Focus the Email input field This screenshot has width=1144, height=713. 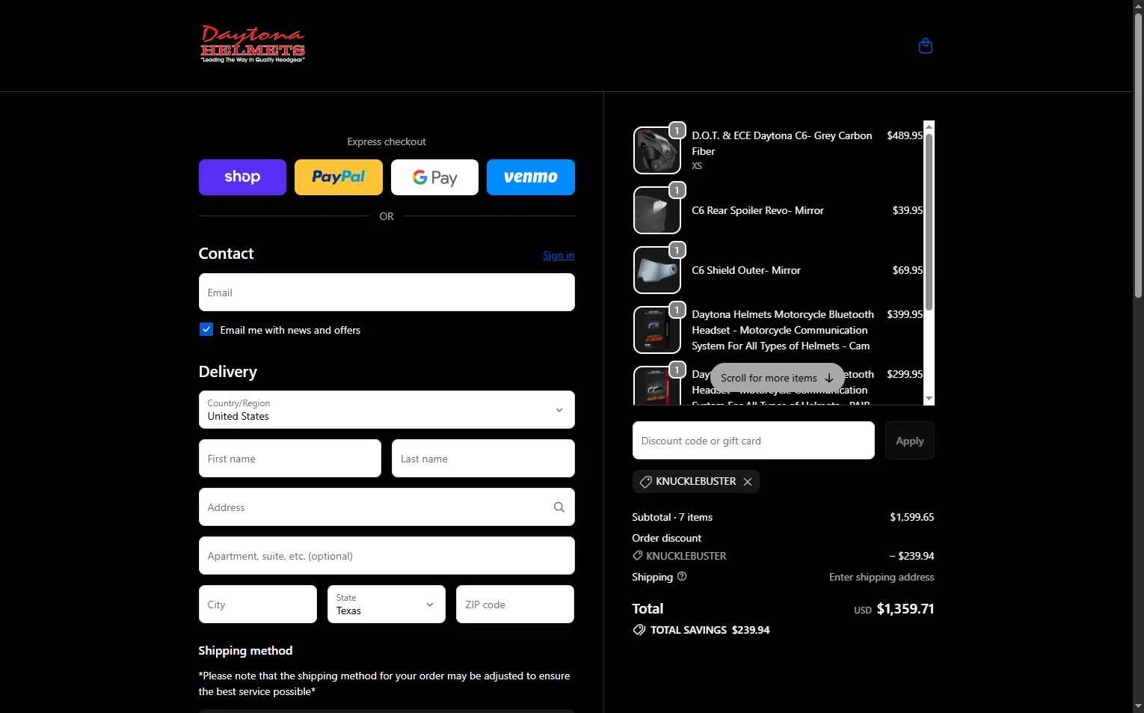387,292
